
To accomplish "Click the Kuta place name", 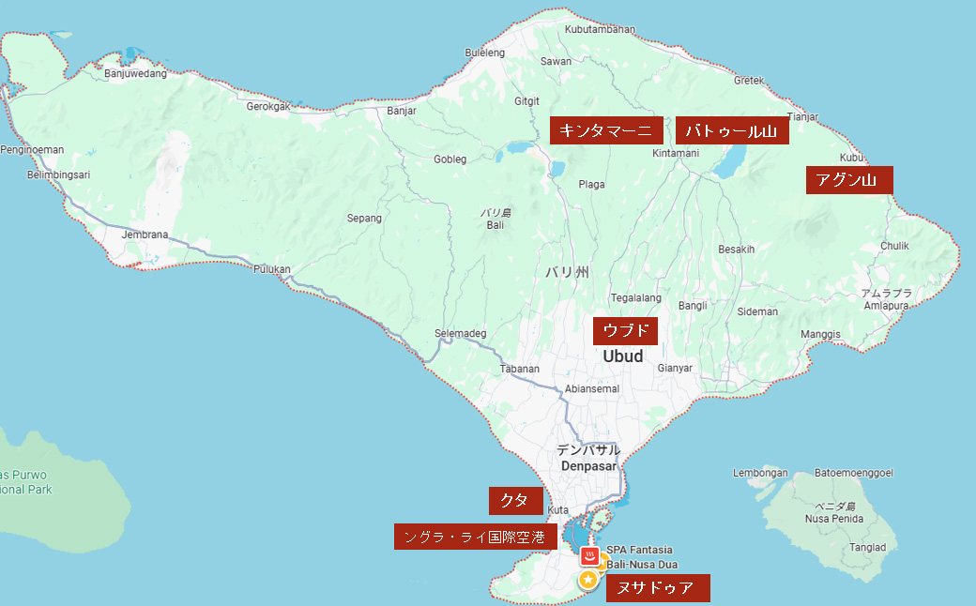I will [x=557, y=509].
